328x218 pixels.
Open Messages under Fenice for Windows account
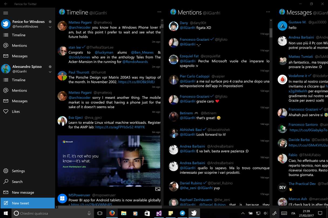28,56
